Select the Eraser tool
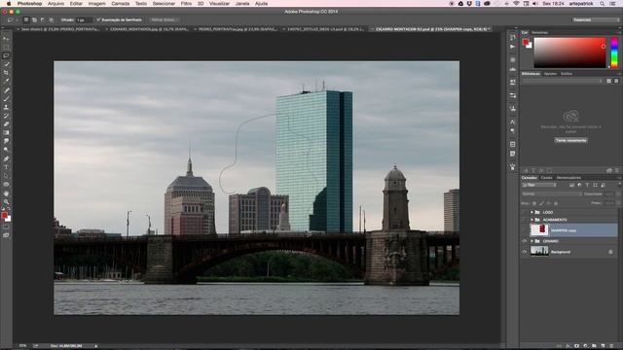Screen dimensions: 623x350 click(x=6, y=124)
